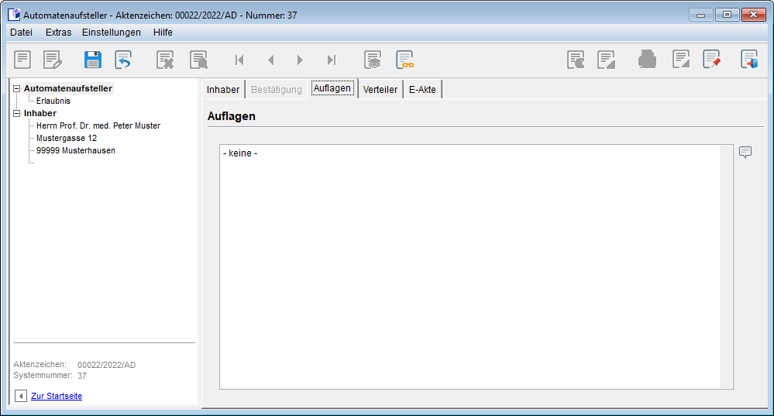
Task: Click the red pin note icon
Action: [x=711, y=60]
